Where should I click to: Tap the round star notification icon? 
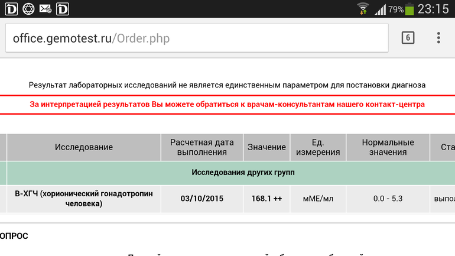click(x=28, y=9)
